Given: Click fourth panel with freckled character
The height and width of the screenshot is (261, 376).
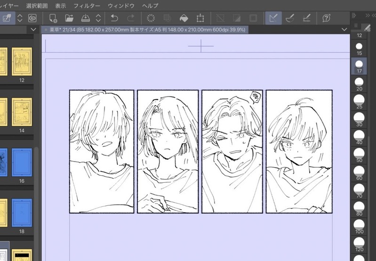Looking at the screenshot, I should [299, 152].
